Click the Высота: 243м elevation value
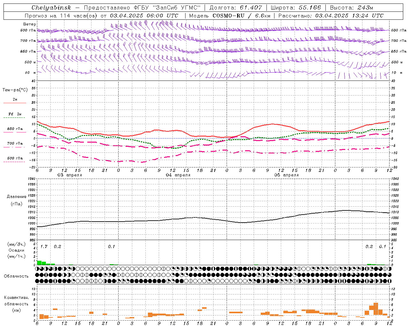 coord(351,8)
